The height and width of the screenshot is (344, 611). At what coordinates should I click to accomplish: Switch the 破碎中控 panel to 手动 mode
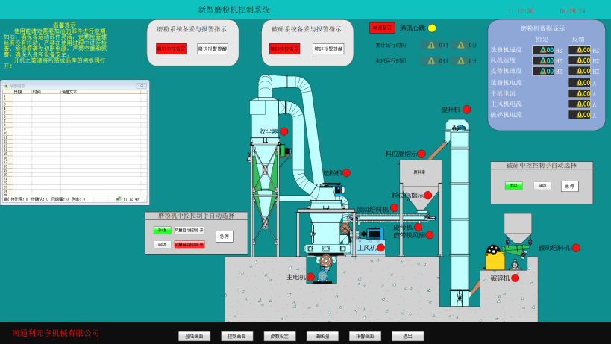513,185
